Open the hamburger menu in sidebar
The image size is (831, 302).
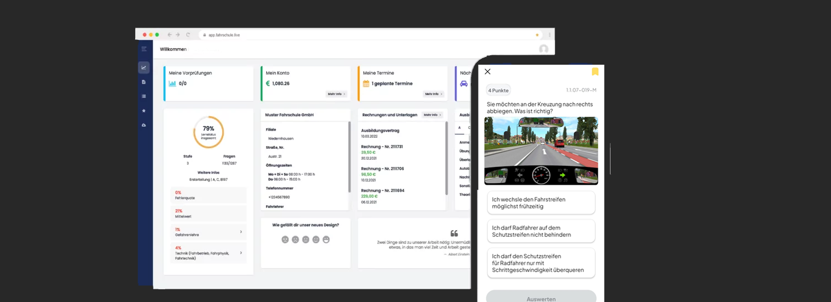tap(143, 49)
